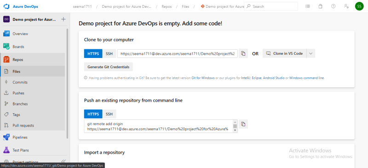The image size is (368, 168).
Task: Open the Tags icon in sidebar
Action: point(6,115)
